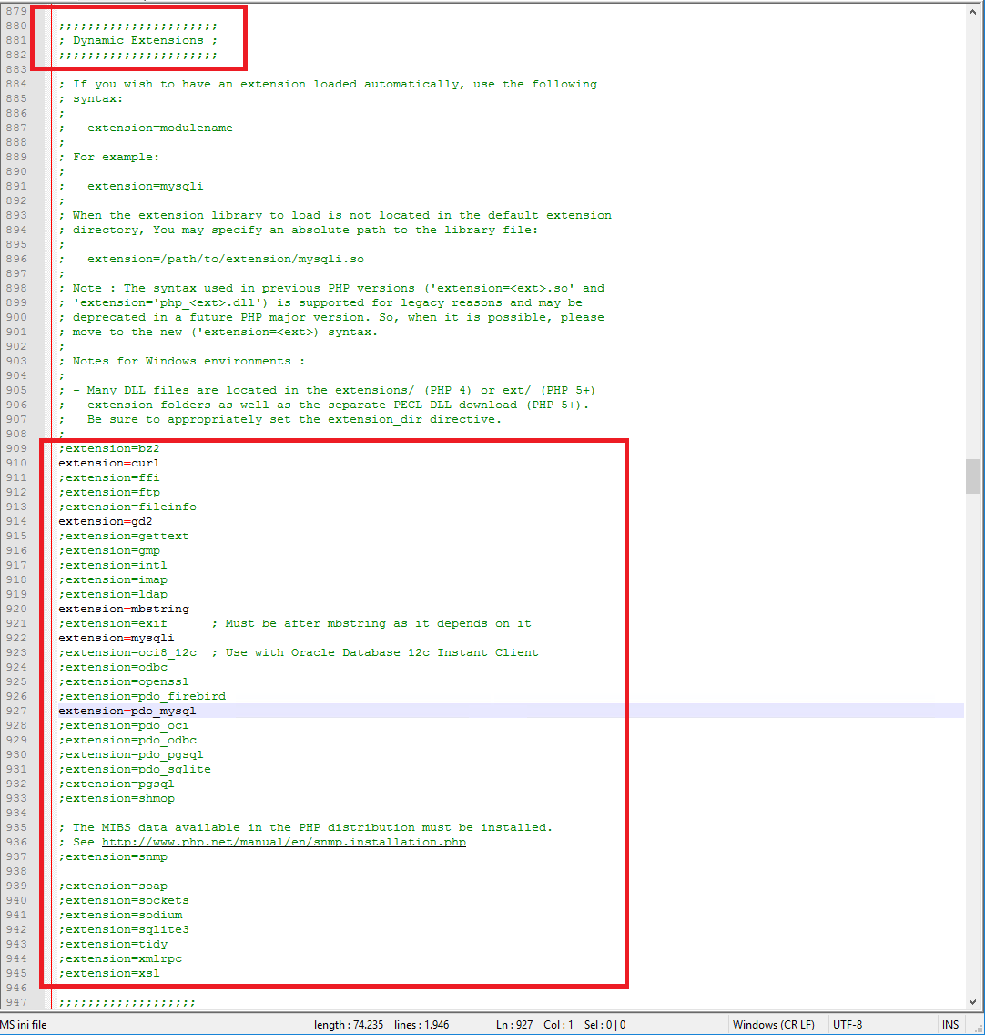Click the vertical scrollbar thumb
The image size is (985, 1035).
(972, 476)
